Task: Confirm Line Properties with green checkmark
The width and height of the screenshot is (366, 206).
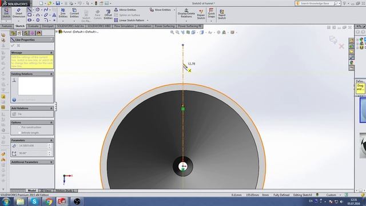Action: (x=13, y=46)
